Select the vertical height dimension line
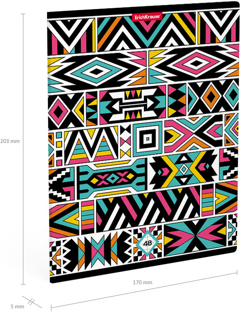The image size is (242, 312). tap(23, 149)
